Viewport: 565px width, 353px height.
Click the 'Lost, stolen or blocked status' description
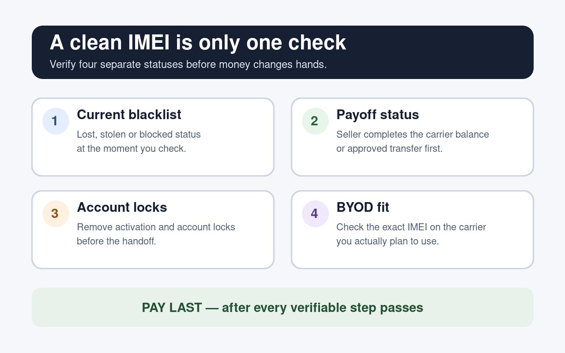139,134
